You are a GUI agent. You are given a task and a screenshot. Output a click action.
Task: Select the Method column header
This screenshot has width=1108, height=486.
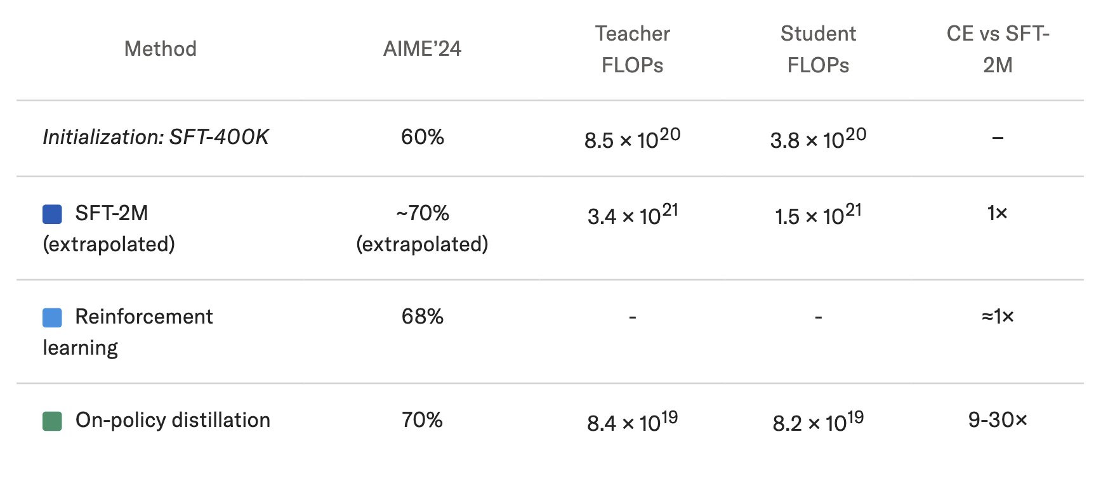tap(161, 49)
